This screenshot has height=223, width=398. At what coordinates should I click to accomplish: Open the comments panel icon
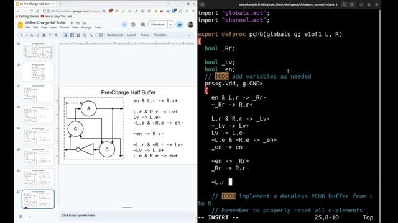point(142,25)
